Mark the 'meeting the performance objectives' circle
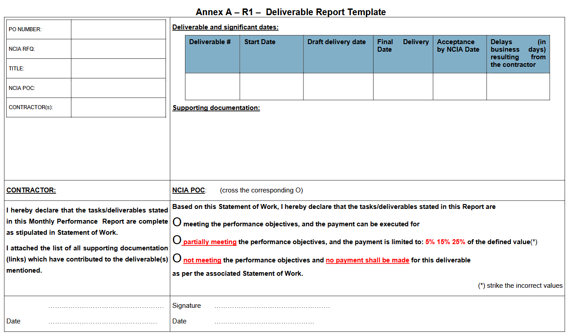Viewport: 571px width, 335px height. point(177,222)
